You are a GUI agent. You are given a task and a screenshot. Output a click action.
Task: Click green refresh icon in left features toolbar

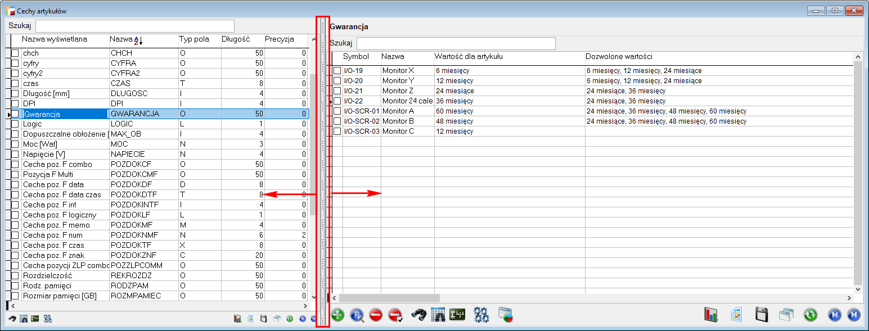290,319
